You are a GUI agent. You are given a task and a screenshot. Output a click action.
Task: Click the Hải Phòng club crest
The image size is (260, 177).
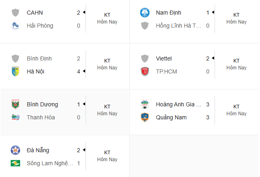15,26
